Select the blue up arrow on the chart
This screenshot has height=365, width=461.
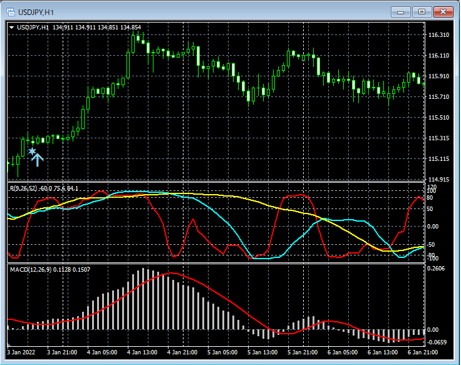(x=38, y=160)
